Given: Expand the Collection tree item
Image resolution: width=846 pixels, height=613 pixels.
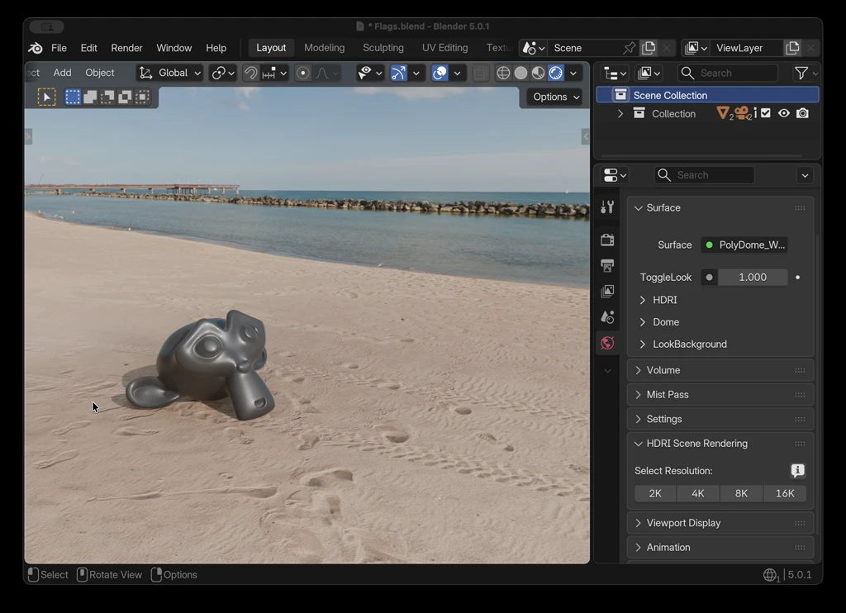Looking at the screenshot, I should [x=620, y=114].
